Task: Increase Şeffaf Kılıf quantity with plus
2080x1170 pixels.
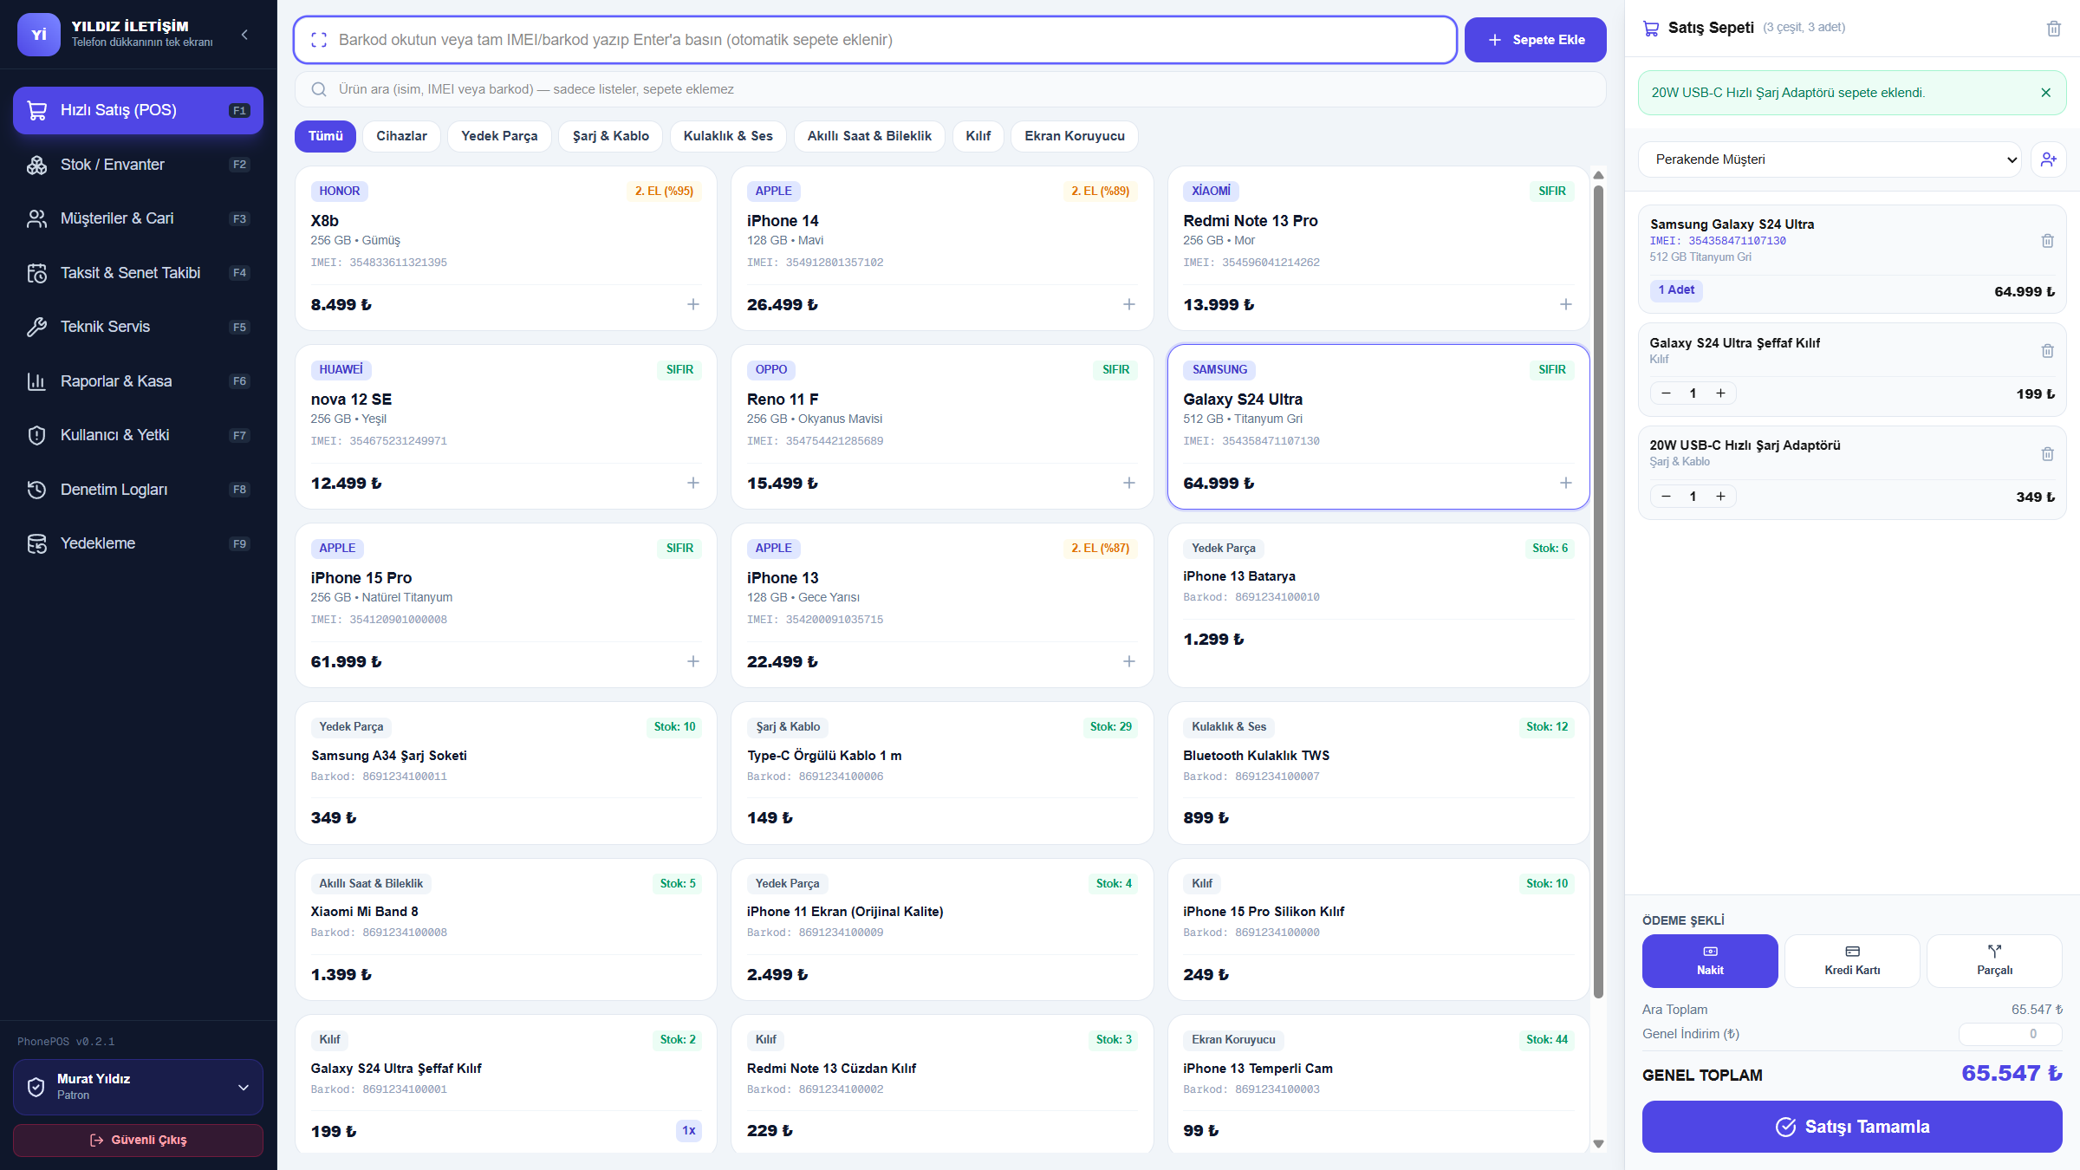Action: click(1720, 393)
